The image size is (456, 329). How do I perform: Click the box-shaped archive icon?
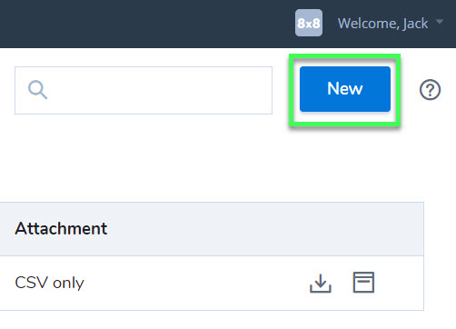[x=363, y=283]
